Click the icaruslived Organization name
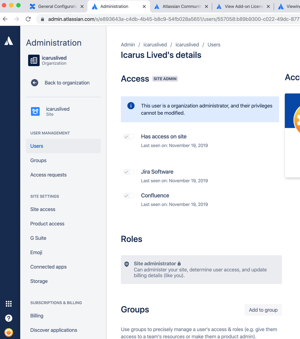Viewport: 300px width, 339px height. coord(54,58)
